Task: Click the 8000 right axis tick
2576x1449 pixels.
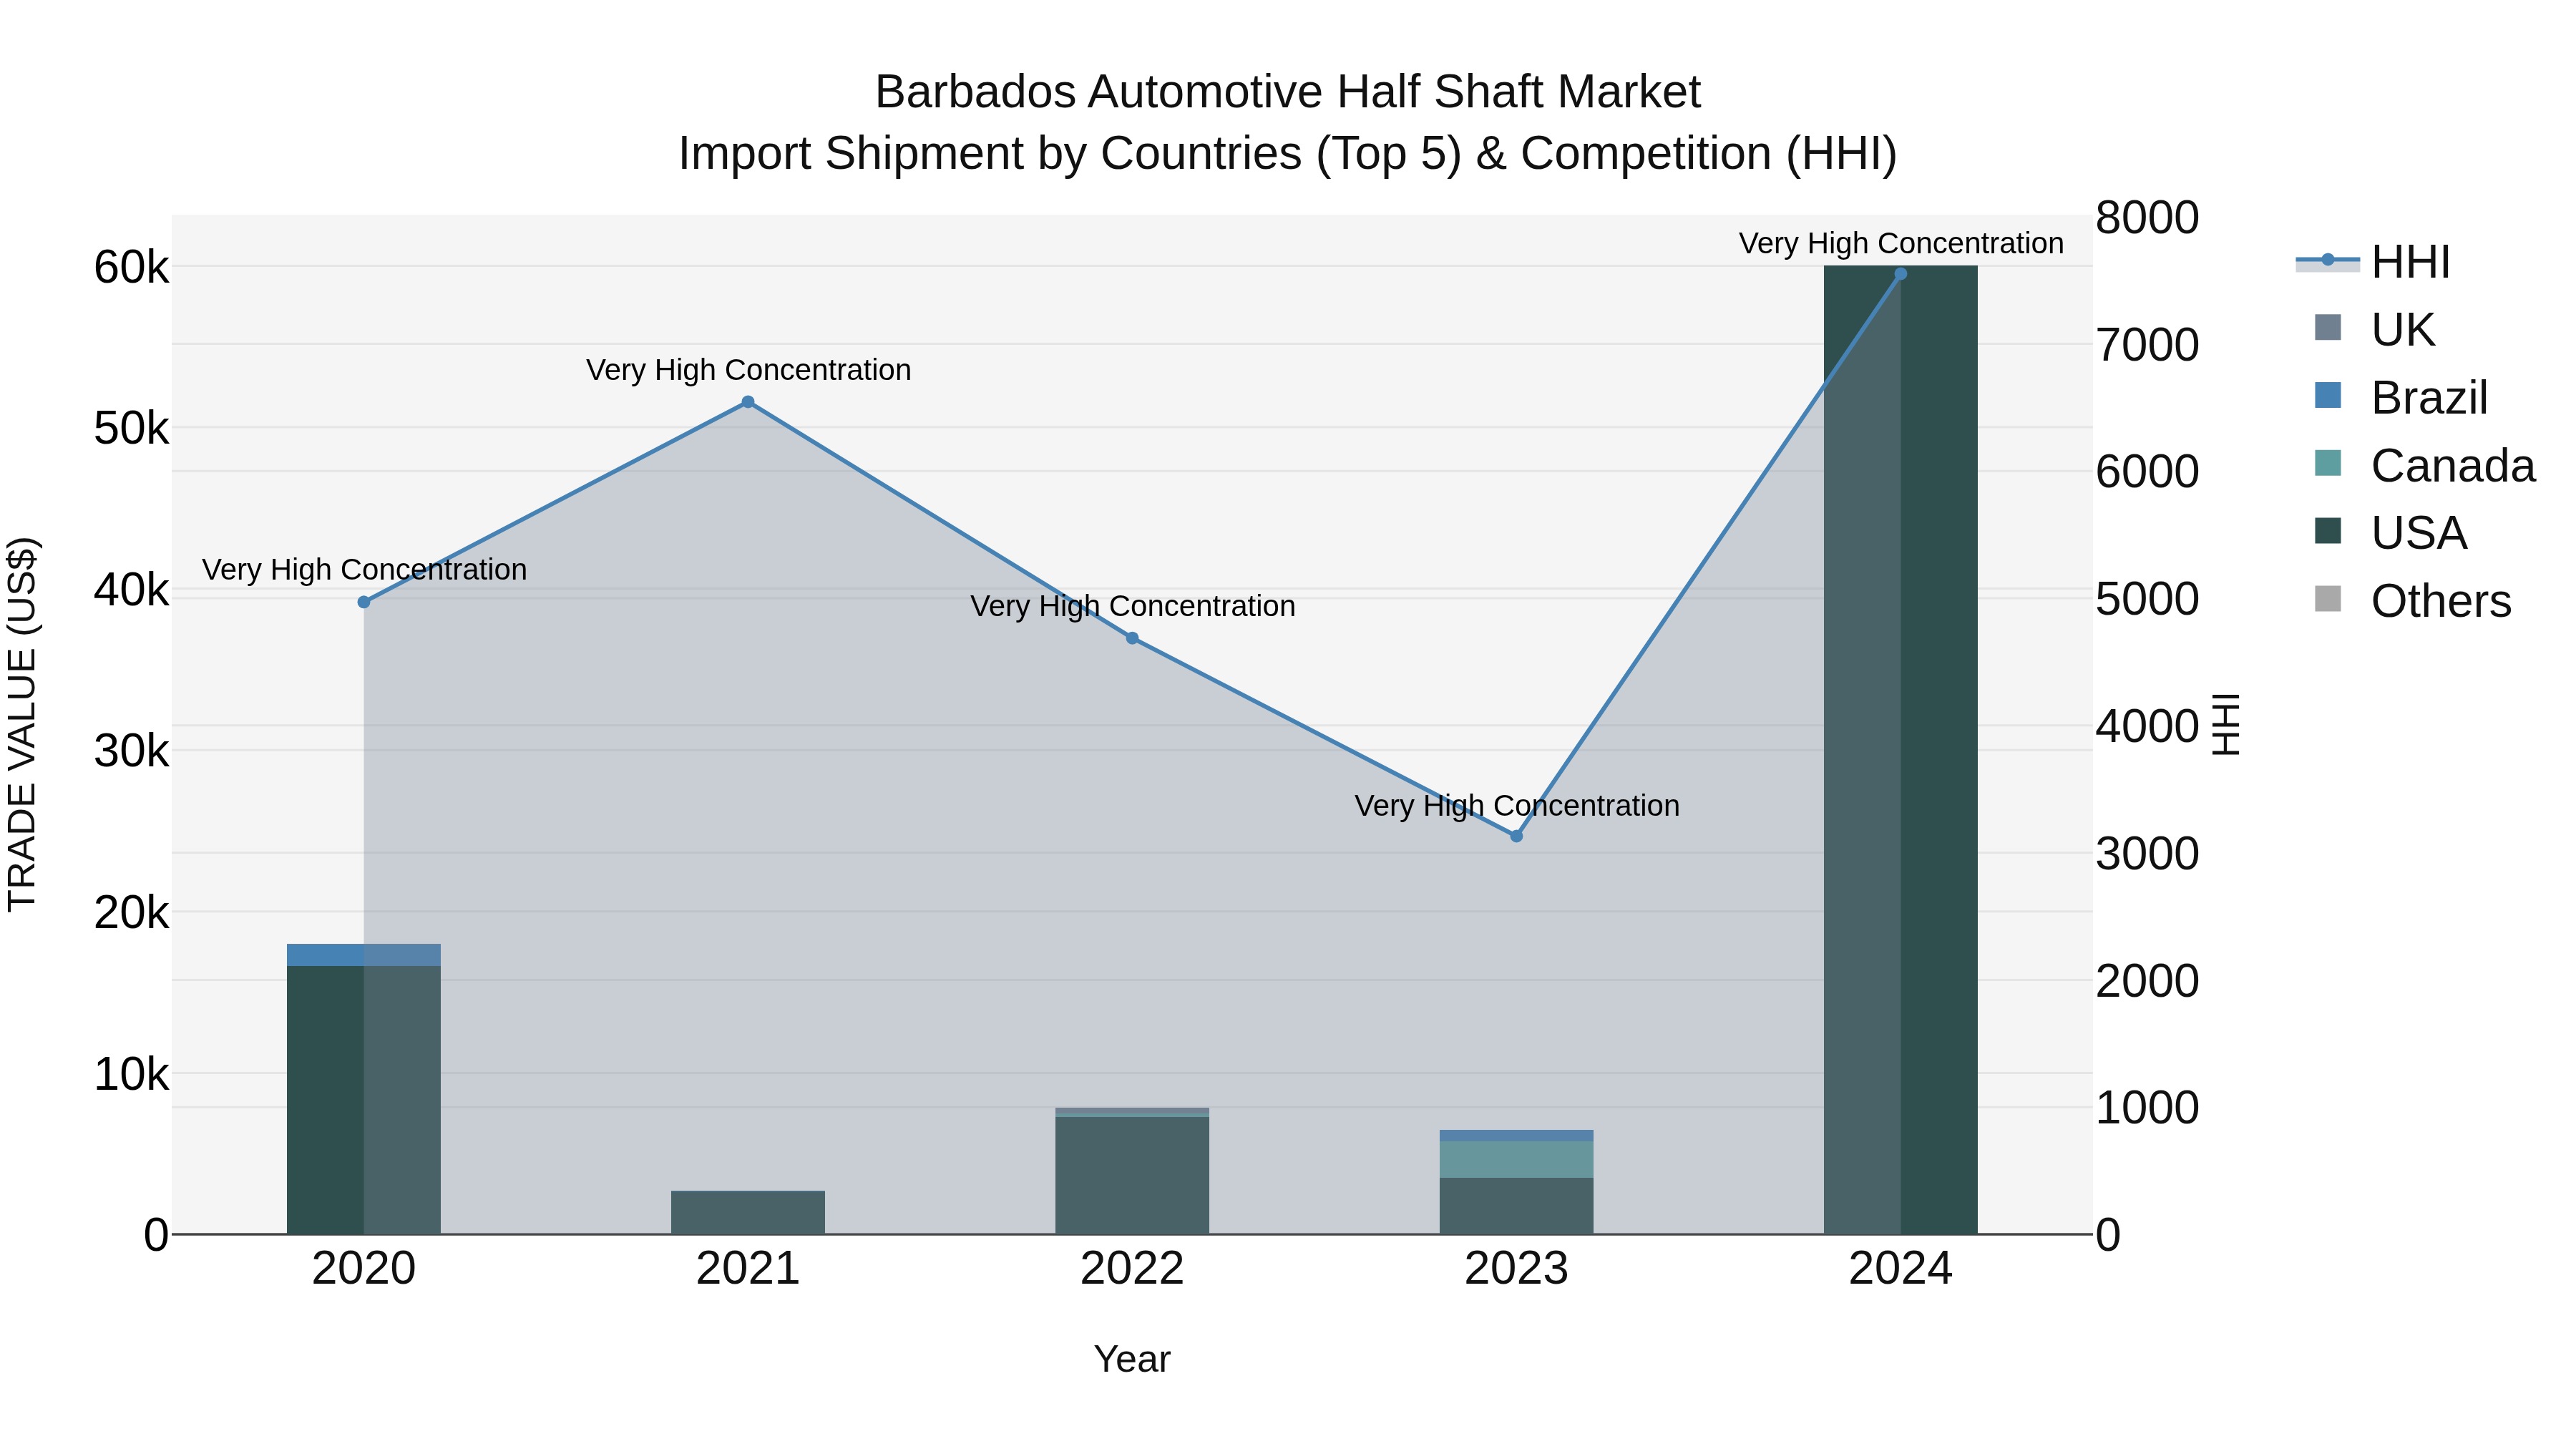Action: [x=2148, y=218]
